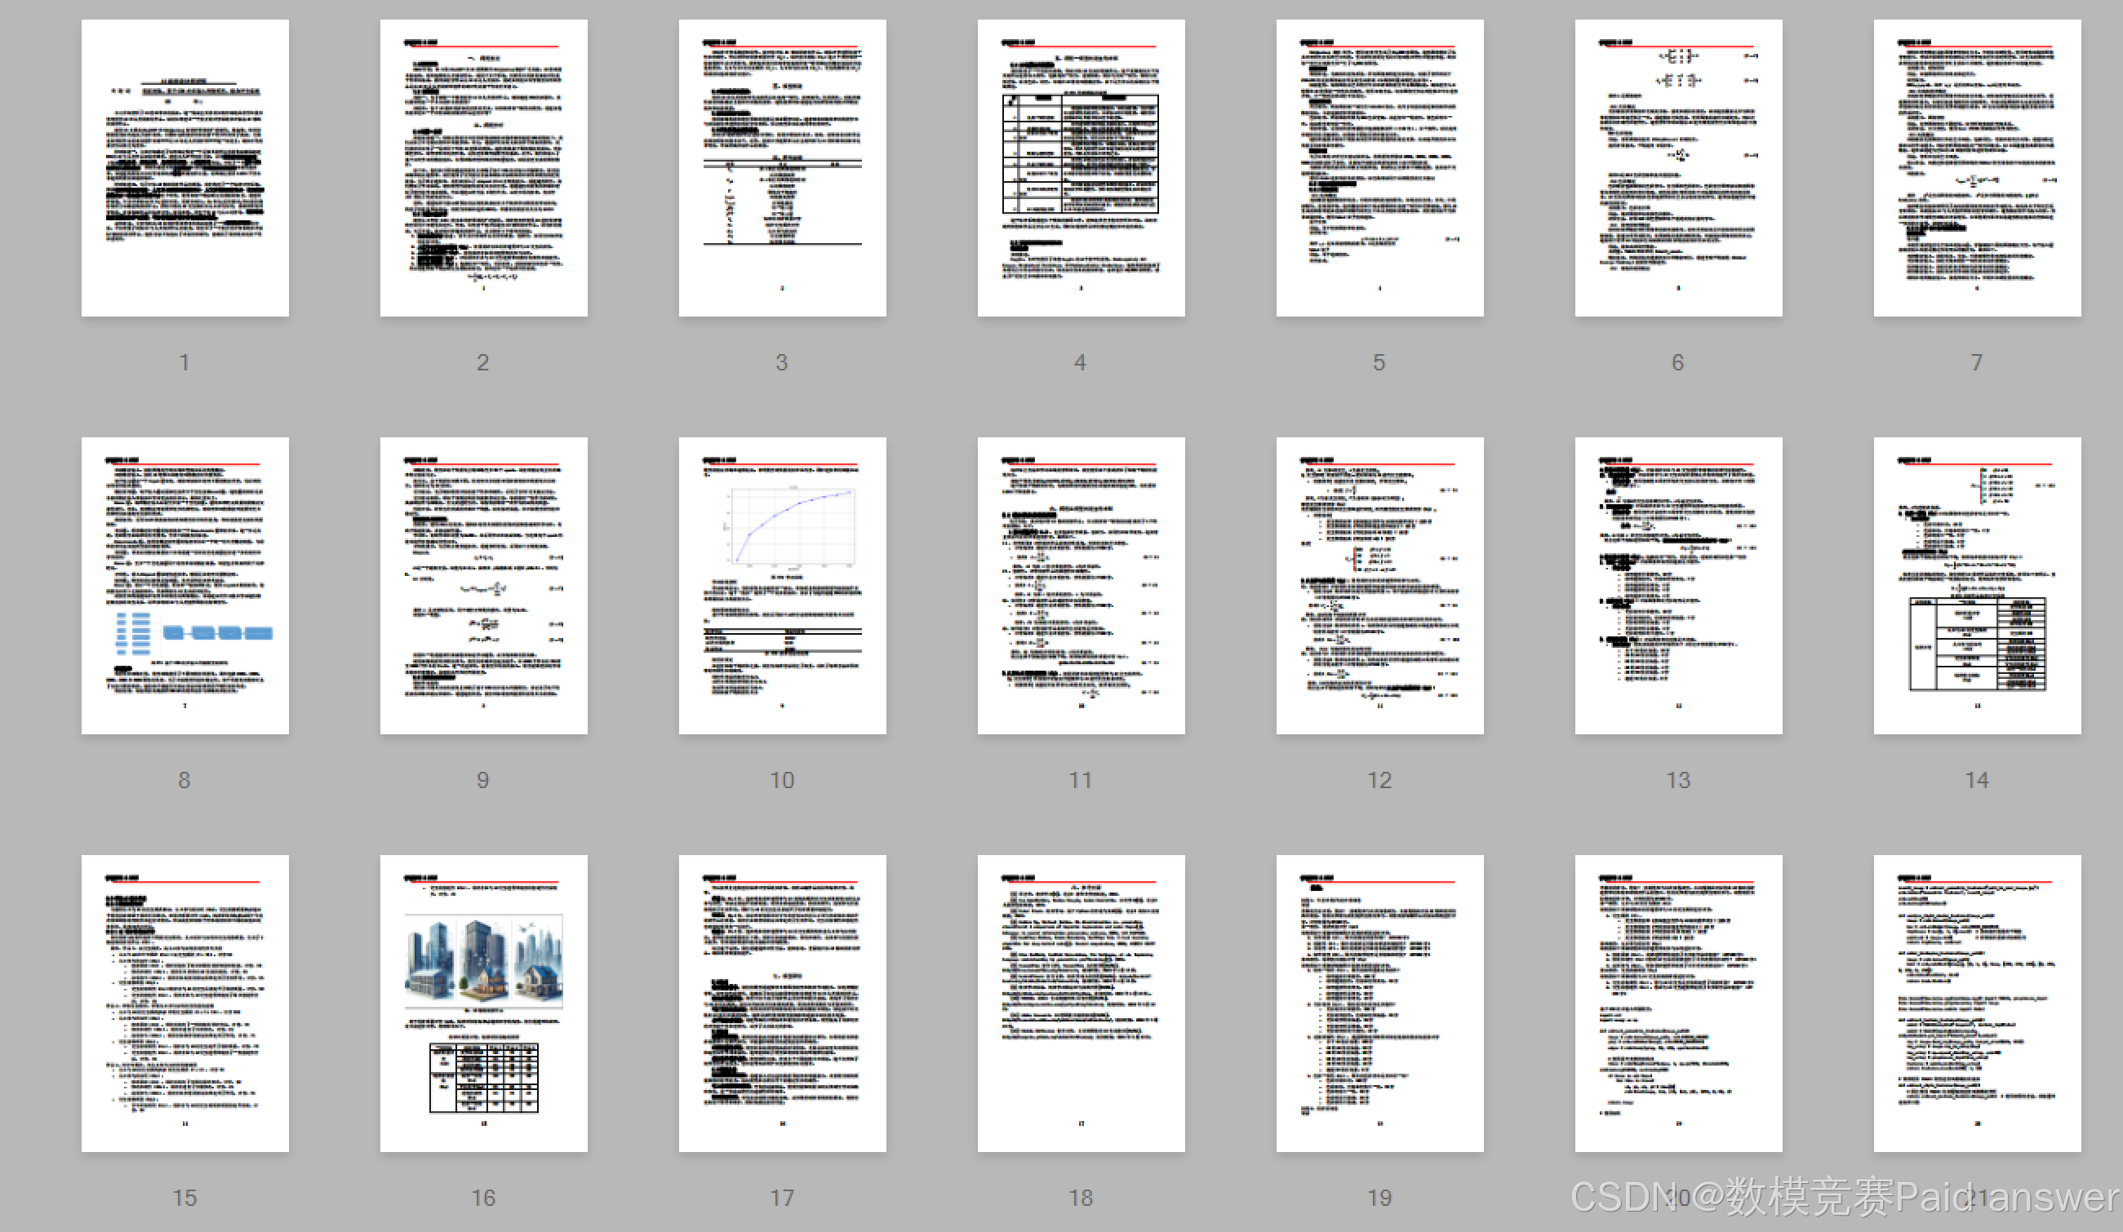Open page 4 thumbnail with bordered table
Viewport: 2123px width, 1232px height.
[x=1081, y=167]
